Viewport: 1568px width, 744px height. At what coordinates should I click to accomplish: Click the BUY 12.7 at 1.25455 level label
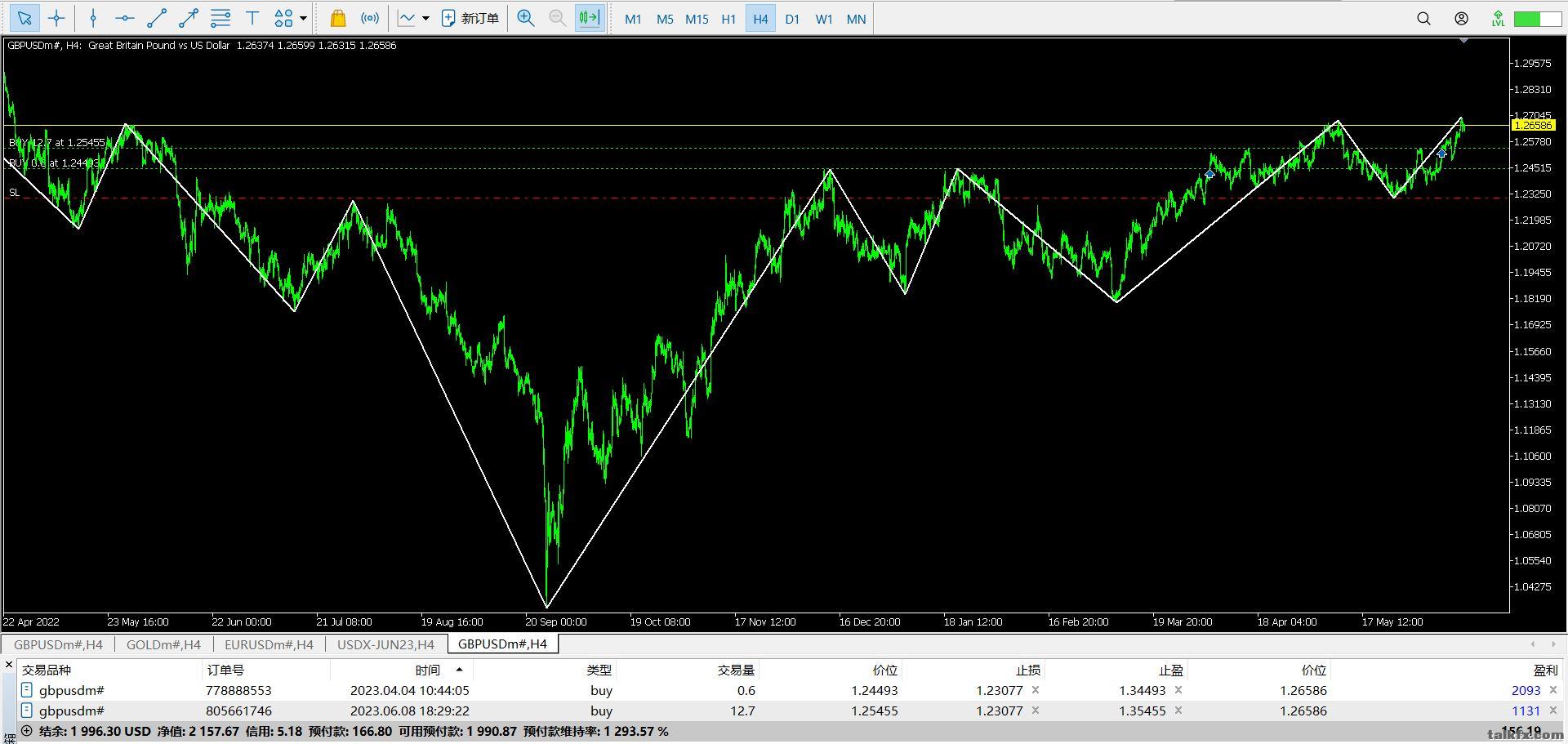[x=56, y=143]
